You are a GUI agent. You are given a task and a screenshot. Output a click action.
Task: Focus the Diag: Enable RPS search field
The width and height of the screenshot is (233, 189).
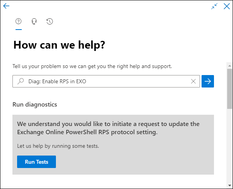point(106,81)
